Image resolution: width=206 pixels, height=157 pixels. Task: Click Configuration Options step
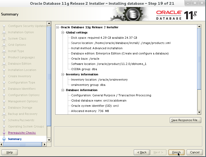(x=24, y=95)
